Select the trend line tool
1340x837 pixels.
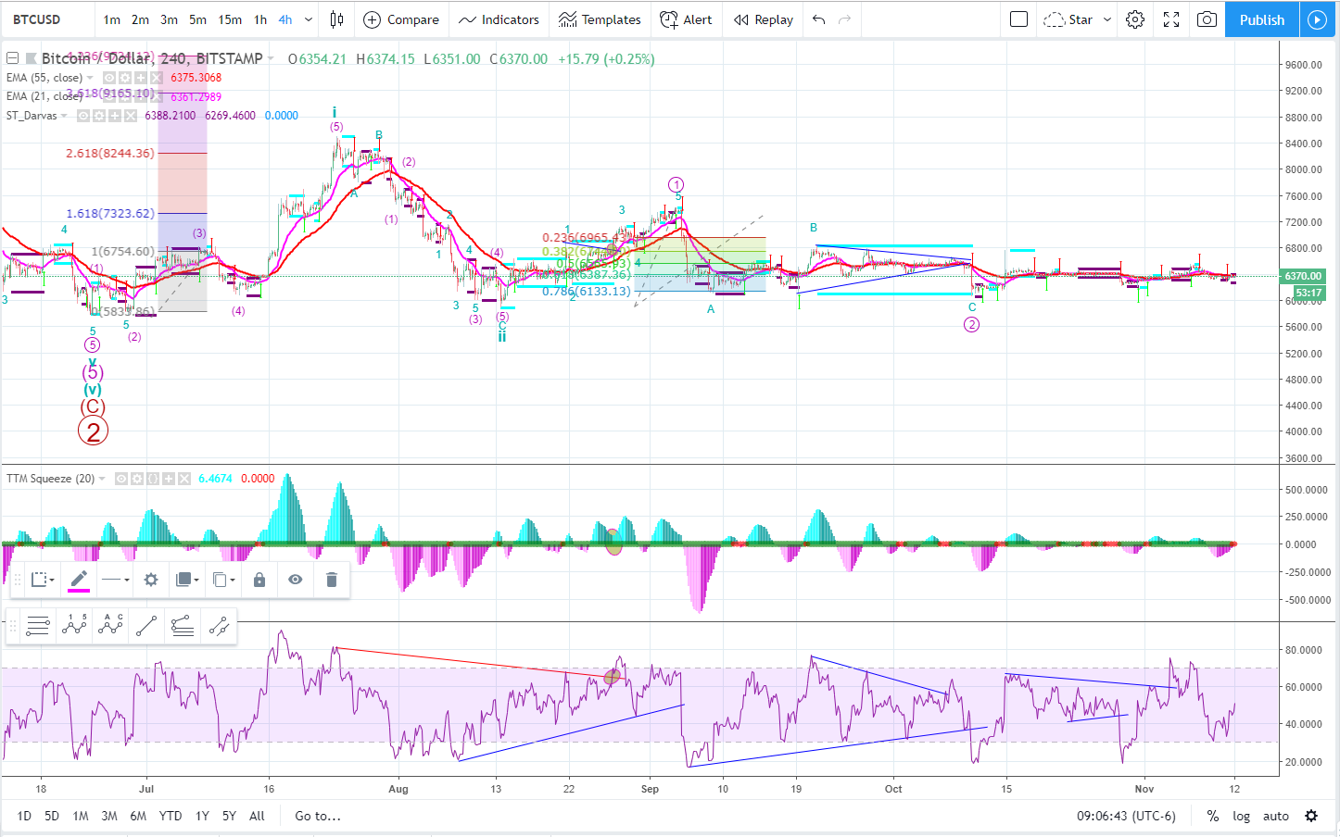click(x=146, y=626)
